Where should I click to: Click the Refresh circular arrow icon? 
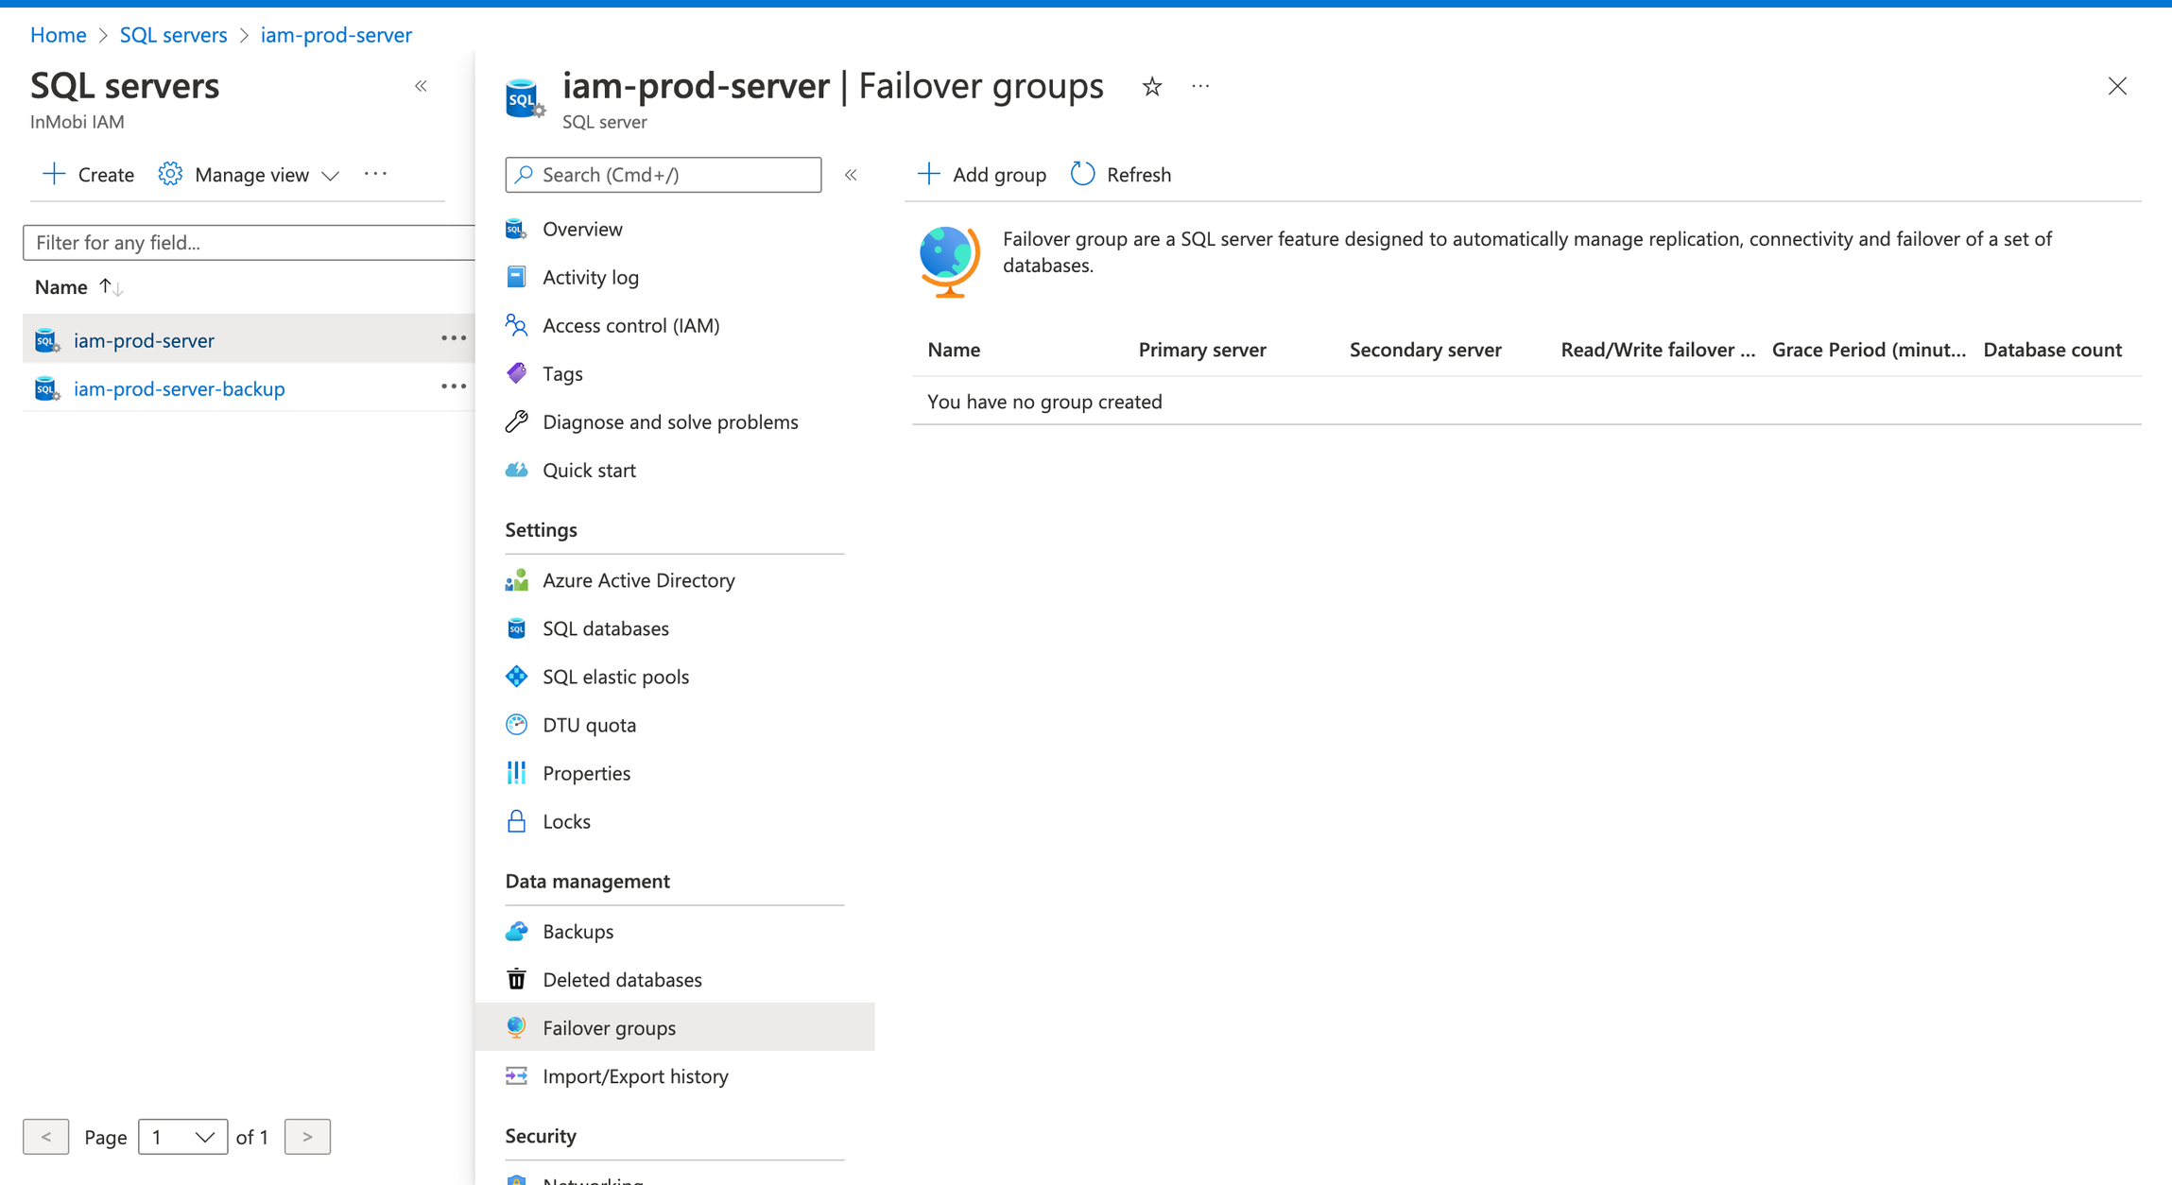pos(1083,174)
